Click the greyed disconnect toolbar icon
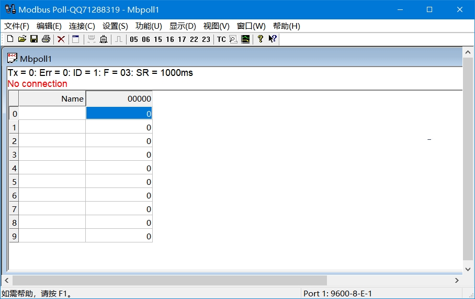Screen dimensions: 475x299 pos(91,39)
